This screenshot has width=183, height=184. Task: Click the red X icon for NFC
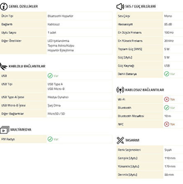click(x=167, y=124)
